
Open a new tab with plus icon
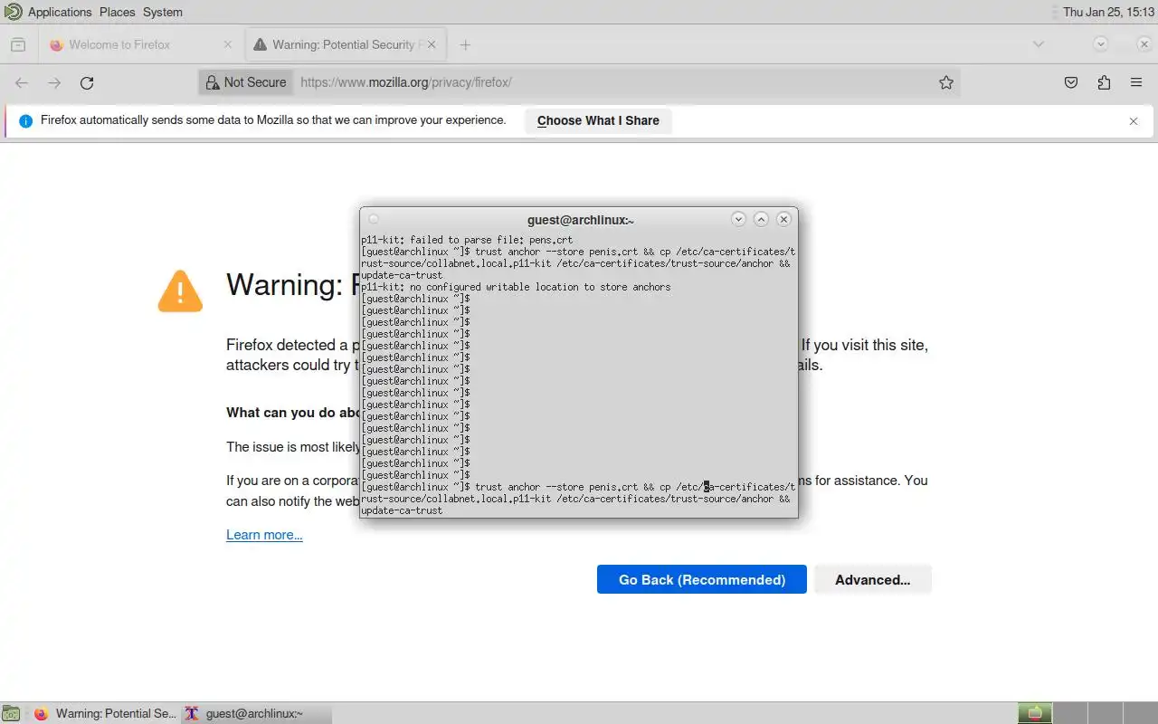(x=465, y=44)
